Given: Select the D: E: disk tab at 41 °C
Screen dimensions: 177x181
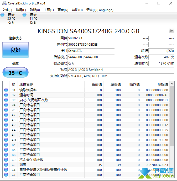Looking at the screenshot, I should coord(33,18).
